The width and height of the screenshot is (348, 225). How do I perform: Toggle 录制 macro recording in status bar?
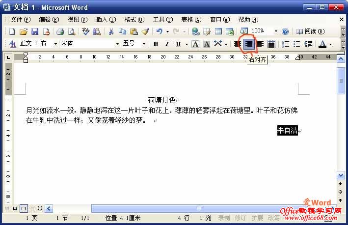[x=224, y=218]
